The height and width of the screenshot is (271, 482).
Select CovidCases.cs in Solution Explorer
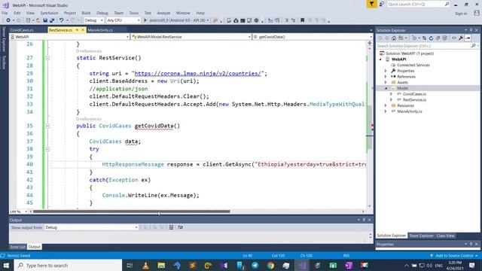click(x=414, y=94)
